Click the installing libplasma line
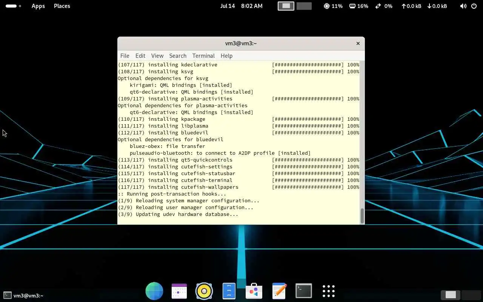 [238, 126]
